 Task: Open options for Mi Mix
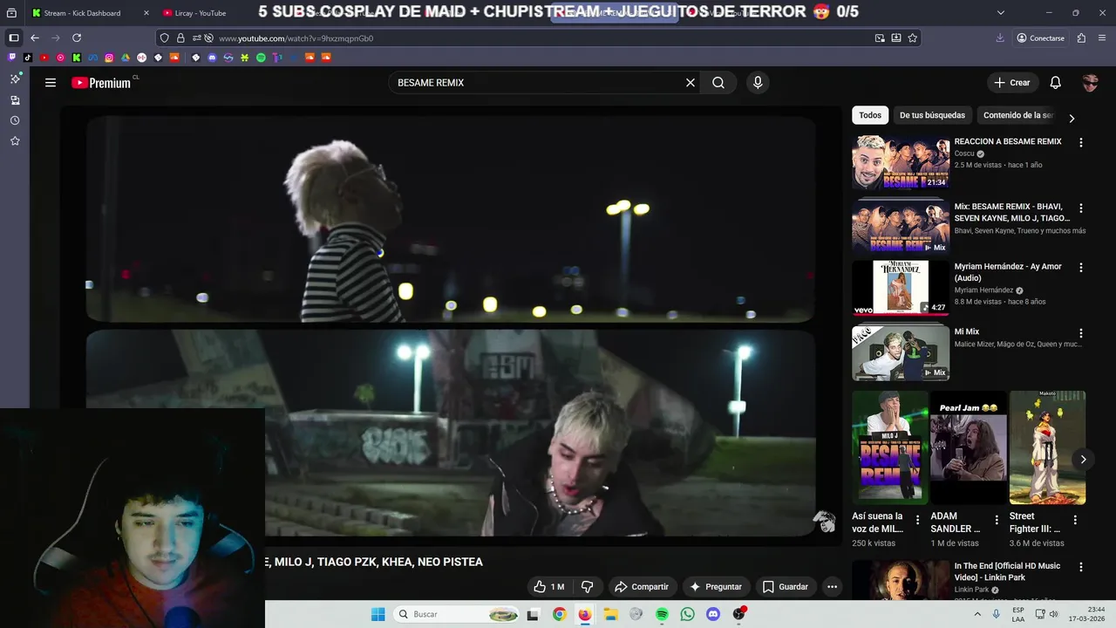(x=1081, y=333)
